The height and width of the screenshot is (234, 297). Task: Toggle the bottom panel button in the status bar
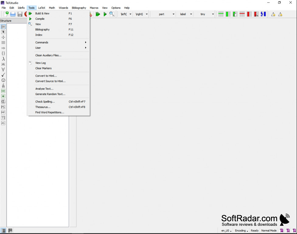[x=10, y=230]
